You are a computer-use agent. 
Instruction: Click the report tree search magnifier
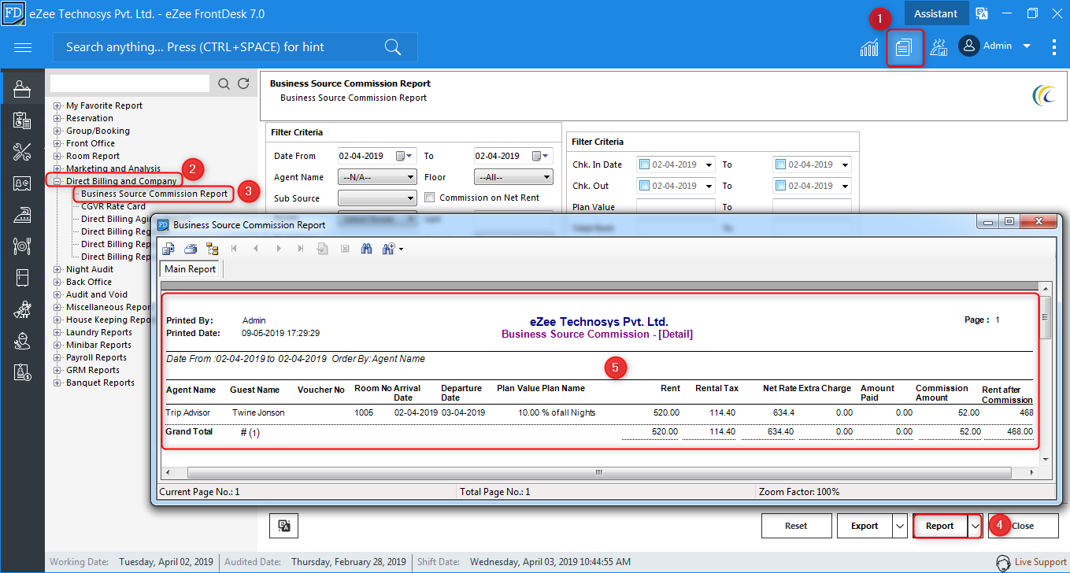[x=224, y=83]
